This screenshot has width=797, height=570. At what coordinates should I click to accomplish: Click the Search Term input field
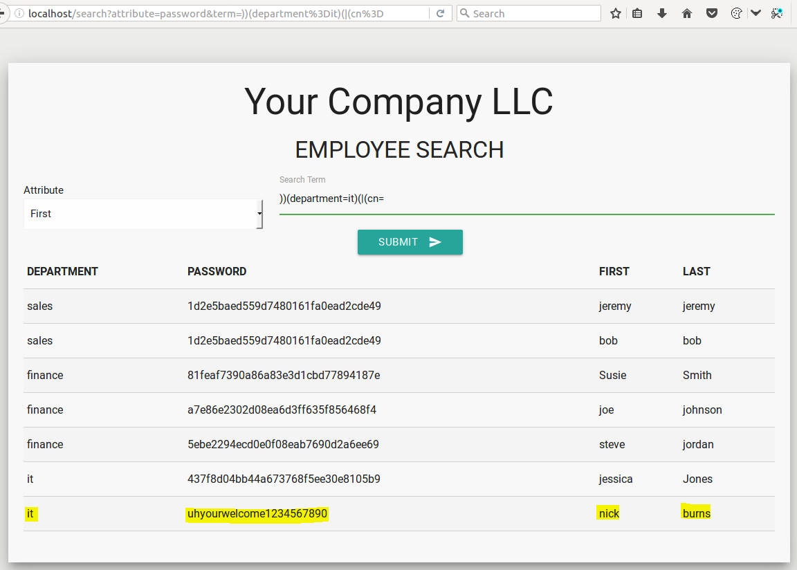[x=526, y=199]
